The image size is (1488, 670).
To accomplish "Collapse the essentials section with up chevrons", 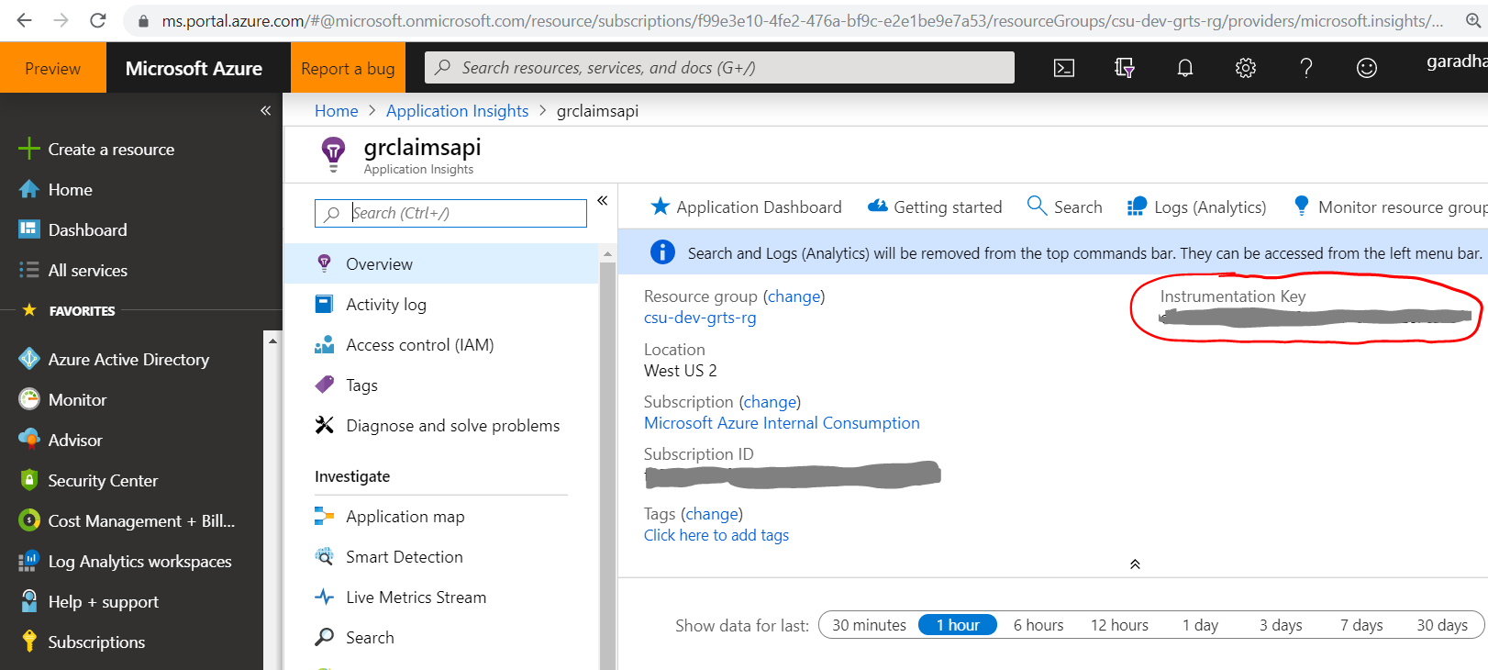I will (1135, 564).
